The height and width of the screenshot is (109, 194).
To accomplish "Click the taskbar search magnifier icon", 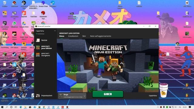I will point(7,107).
